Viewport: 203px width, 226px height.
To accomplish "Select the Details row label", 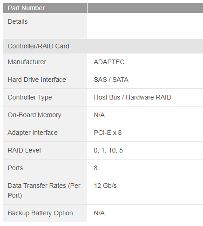I will tap(18, 21).
